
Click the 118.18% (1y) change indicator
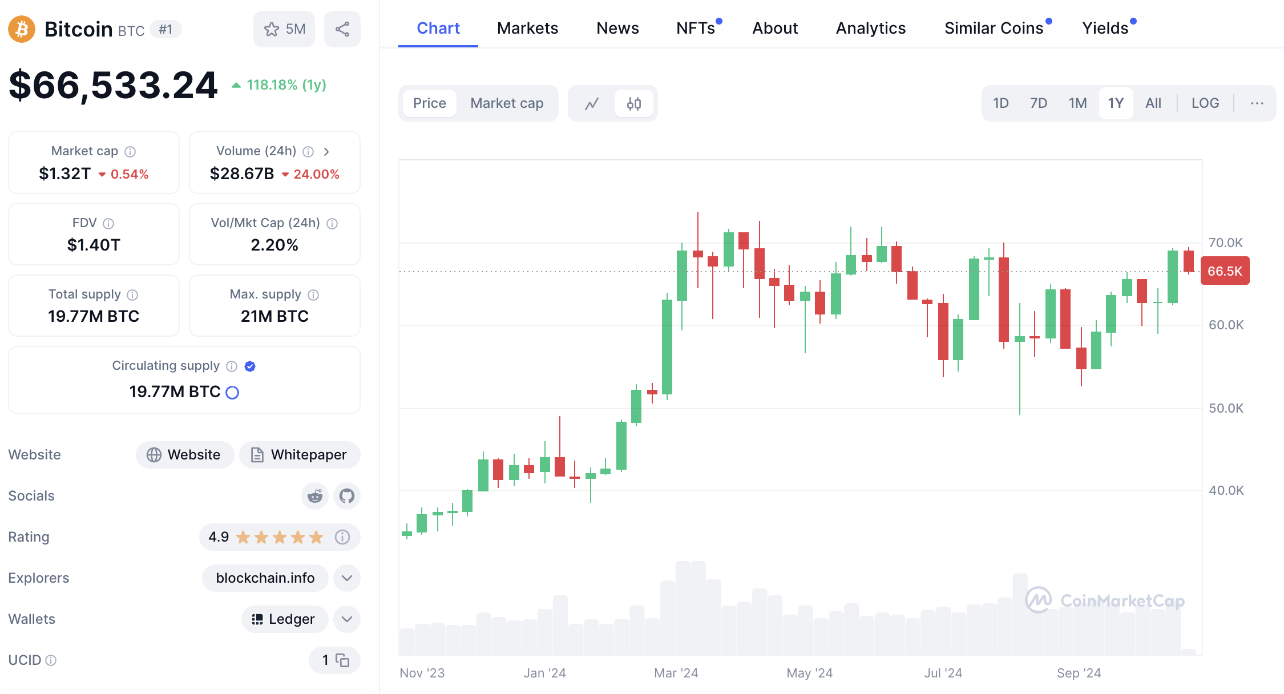(279, 85)
